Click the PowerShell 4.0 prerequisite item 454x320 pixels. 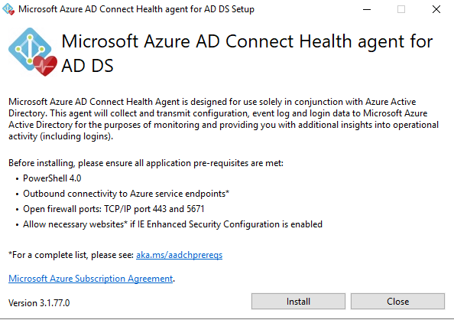[52, 178]
